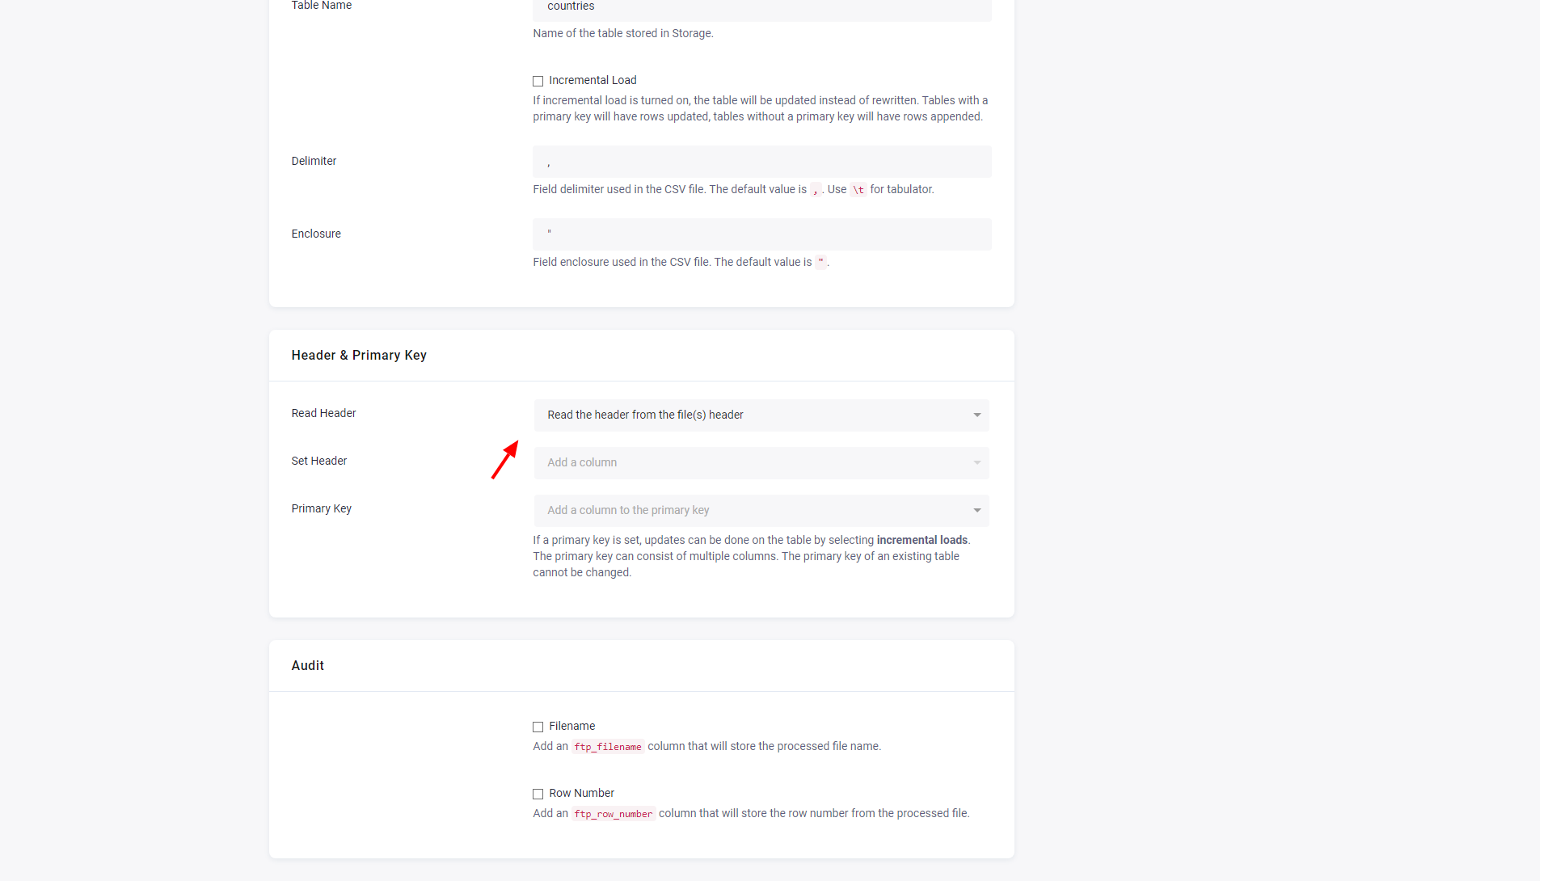The image size is (1552, 881).
Task: Click the \t tabulator code hint
Action: (858, 190)
